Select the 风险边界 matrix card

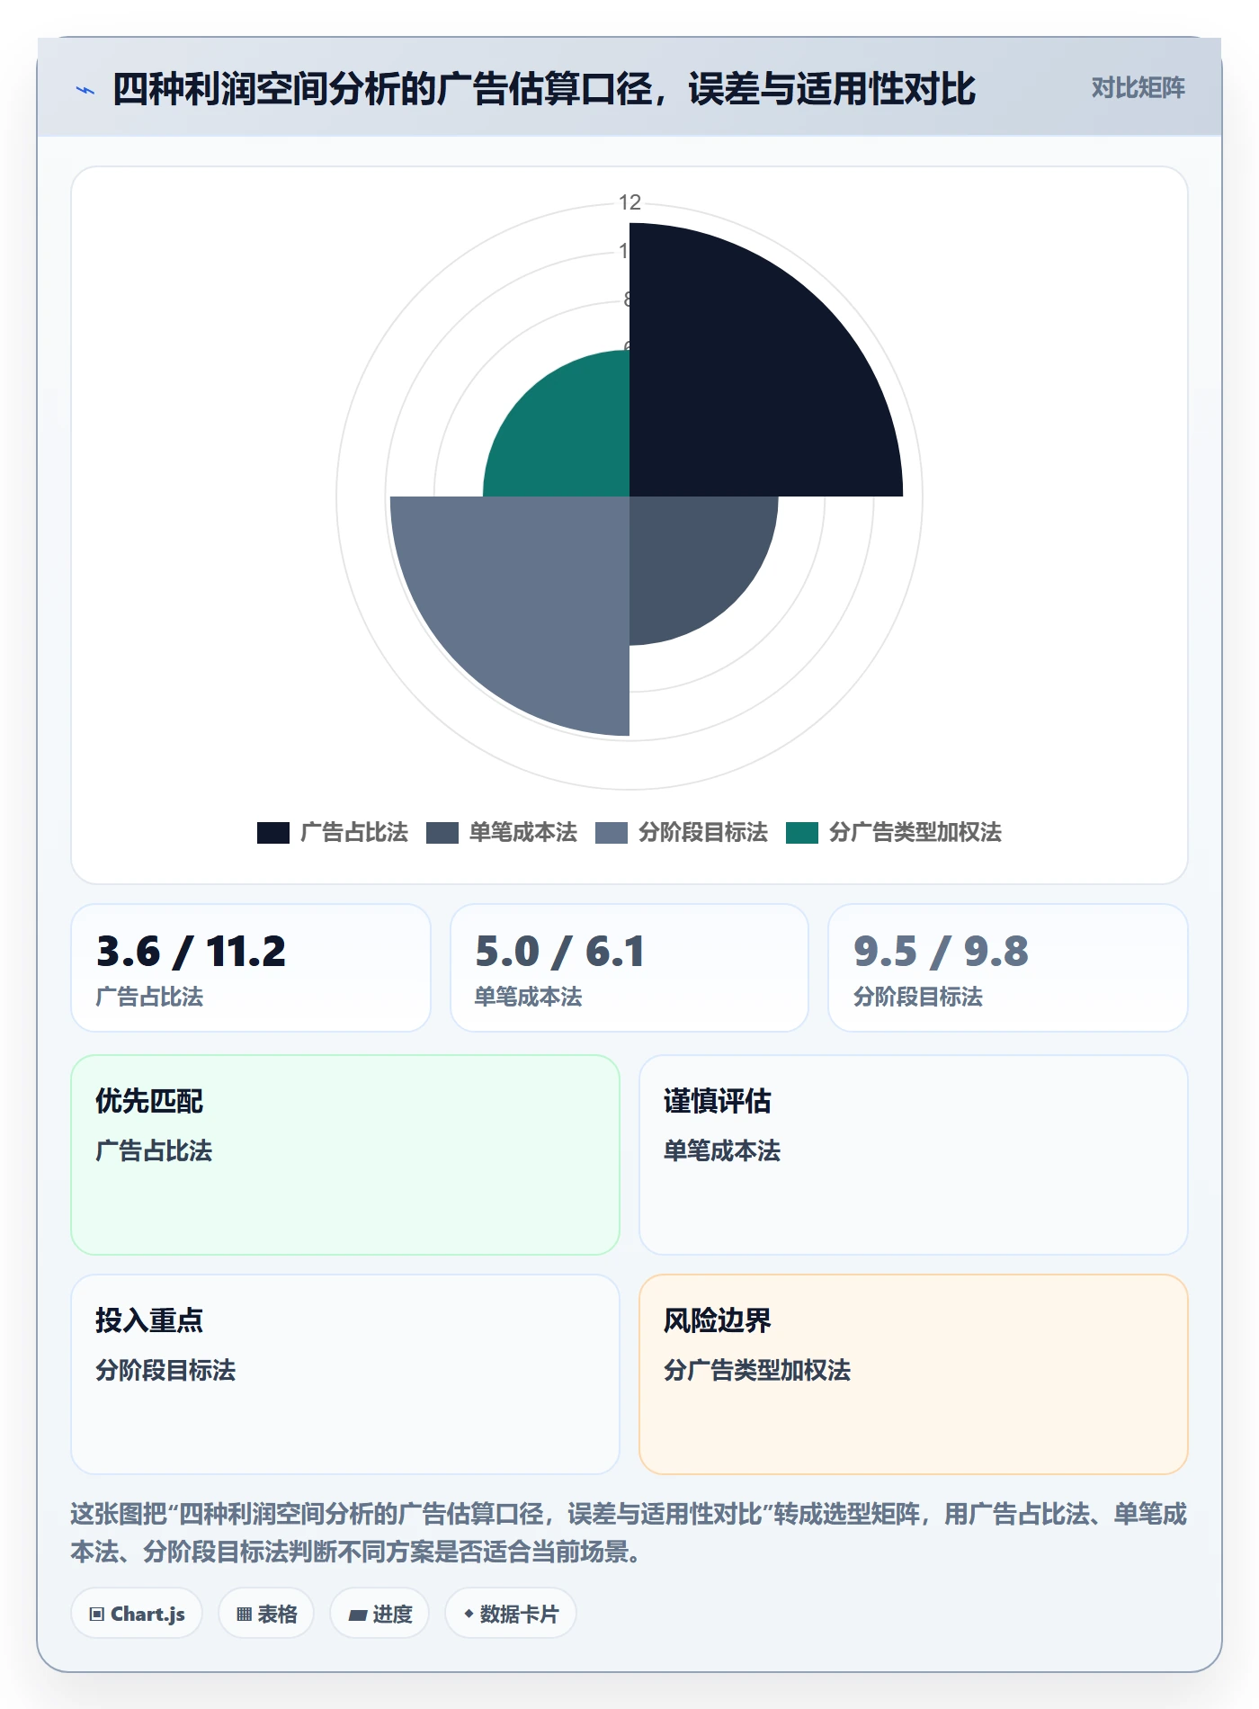coord(914,1374)
